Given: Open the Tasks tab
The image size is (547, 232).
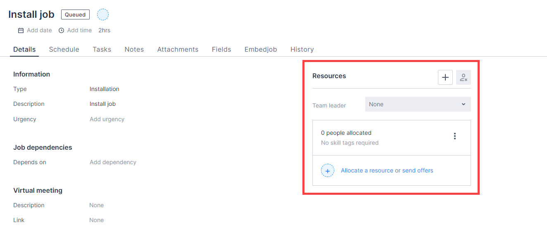Looking at the screenshot, I should pyautogui.click(x=102, y=49).
